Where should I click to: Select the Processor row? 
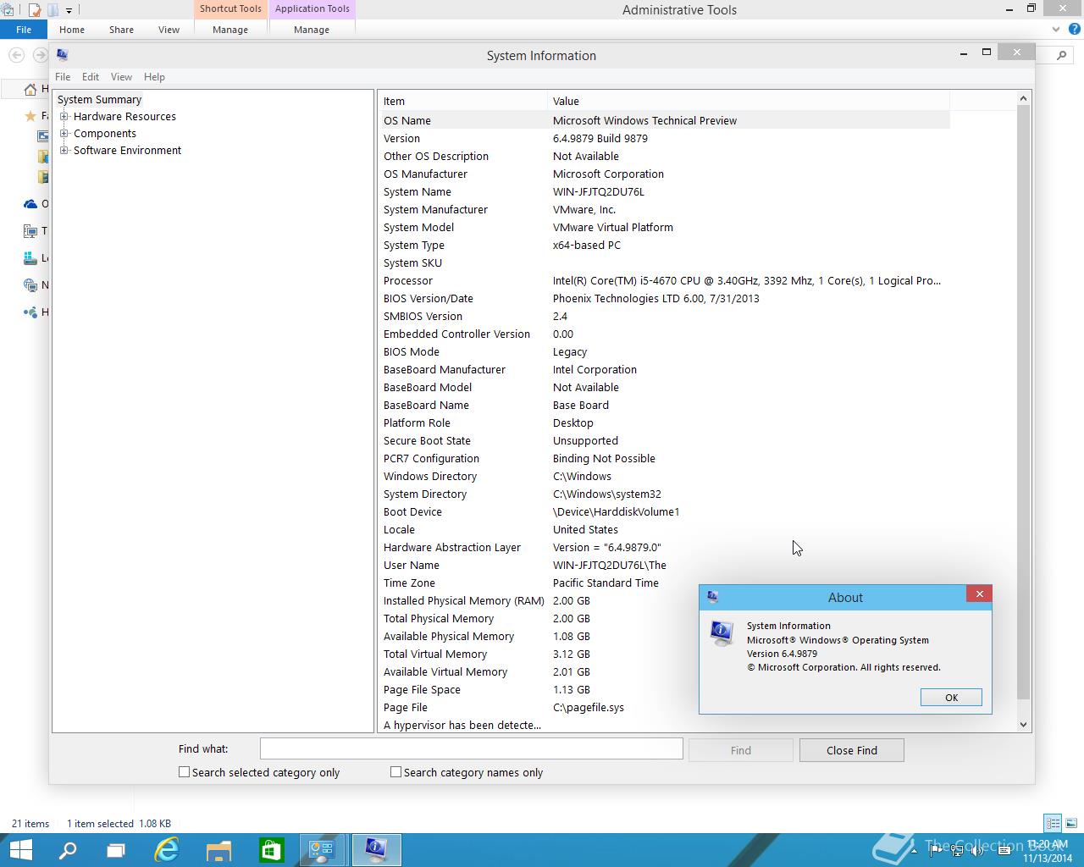coord(665,280)
